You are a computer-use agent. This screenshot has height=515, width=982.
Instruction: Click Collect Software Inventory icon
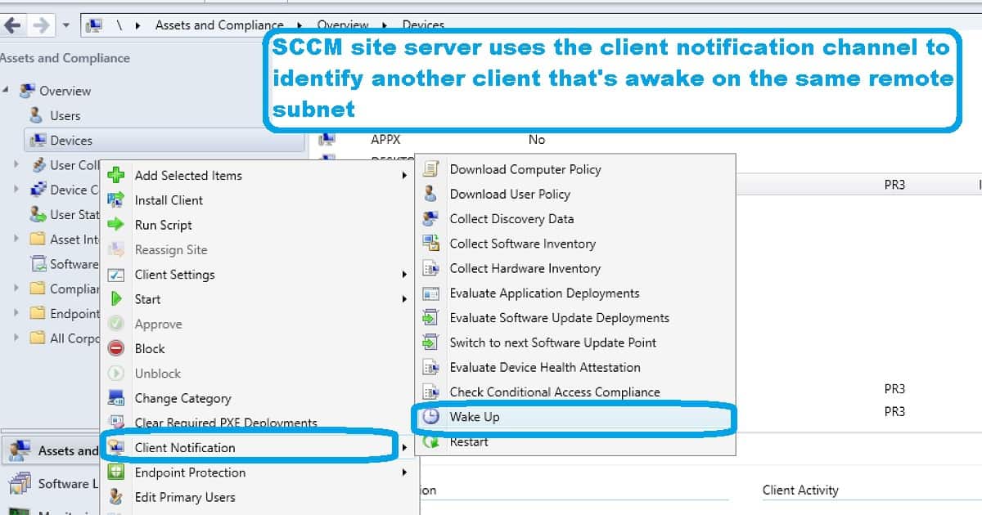tap(430, 244)
